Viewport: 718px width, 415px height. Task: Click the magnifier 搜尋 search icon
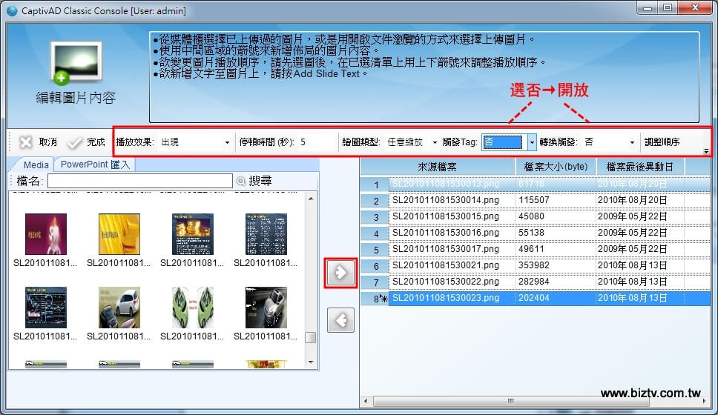coord(240,181)
